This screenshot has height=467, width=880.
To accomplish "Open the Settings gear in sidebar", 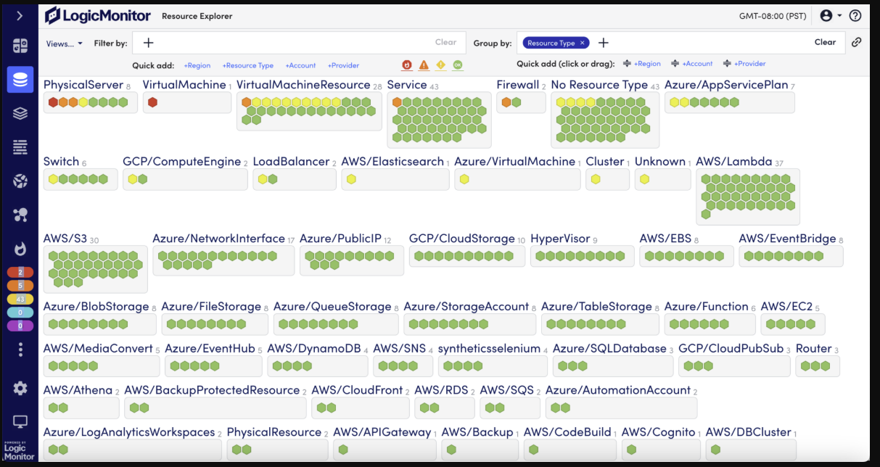I will click(20, 388).
